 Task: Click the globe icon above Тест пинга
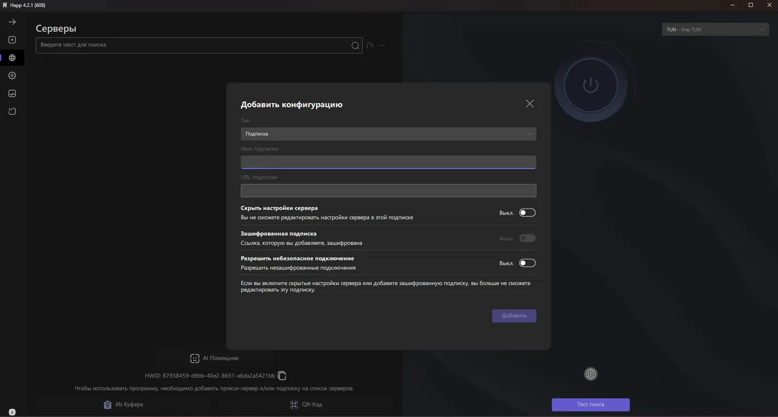coord(591,374)
